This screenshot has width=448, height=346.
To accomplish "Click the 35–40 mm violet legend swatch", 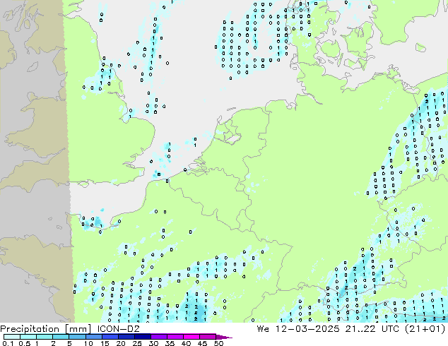I will 175,337.
